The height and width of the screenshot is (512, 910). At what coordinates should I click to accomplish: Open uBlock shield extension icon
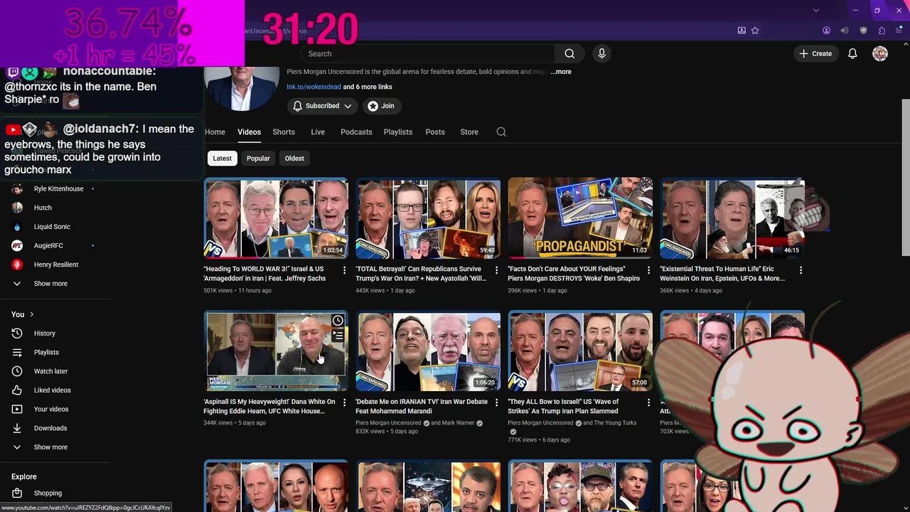pyautogui.click(x=864, y=31)
